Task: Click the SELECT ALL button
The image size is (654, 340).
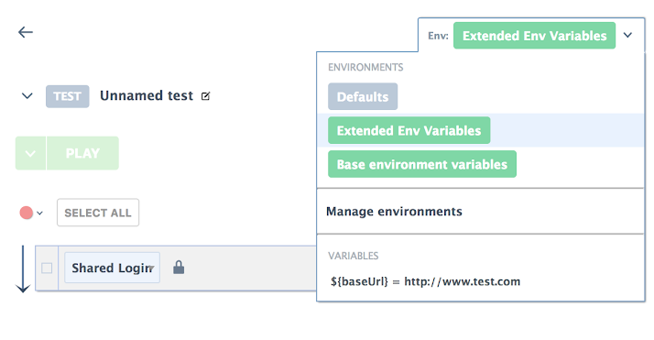Action: tap(98, 213)
